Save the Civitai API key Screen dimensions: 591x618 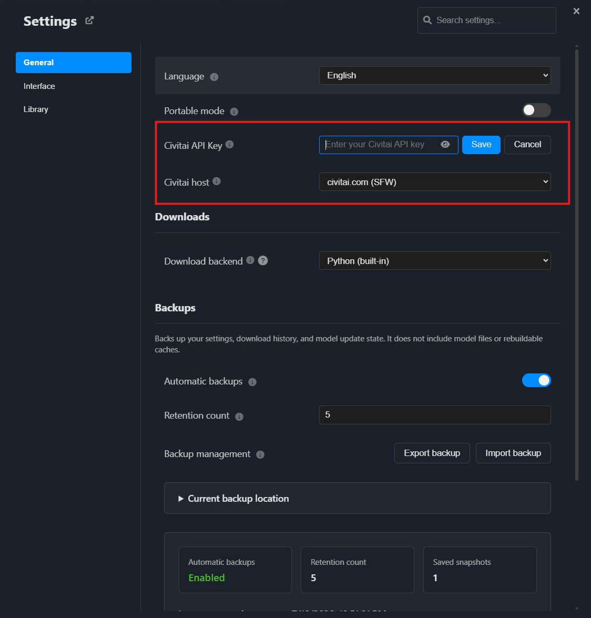click(481, 145)
